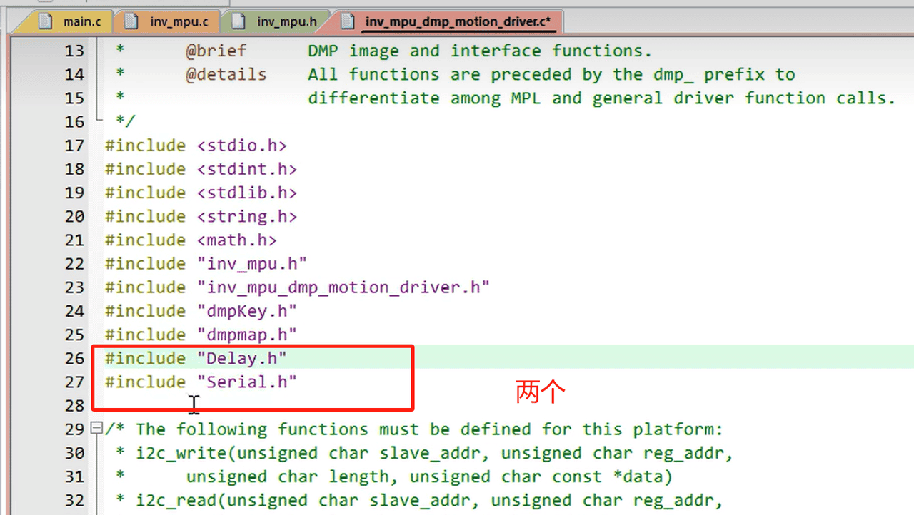This screenshot has width=914, height=515.
Task: Click the #include "Delay.h" line
Action: [x=196, y=358]
